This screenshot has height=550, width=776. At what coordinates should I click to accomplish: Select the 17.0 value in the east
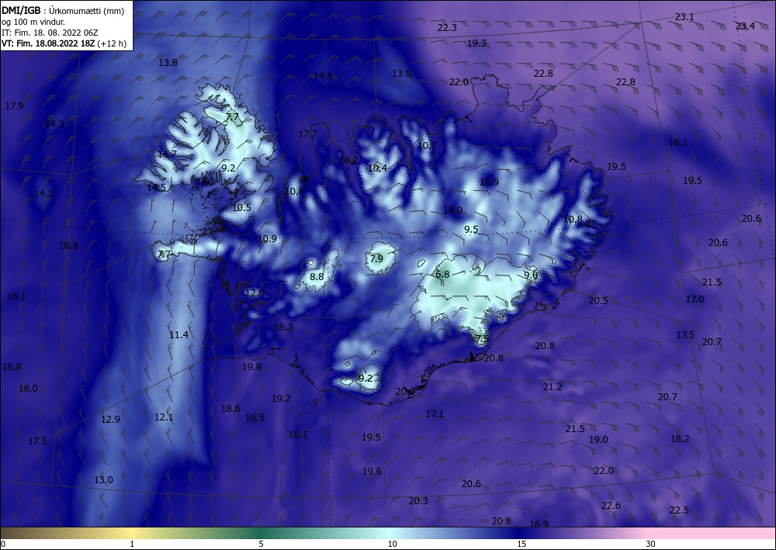[x=695, y=299]
